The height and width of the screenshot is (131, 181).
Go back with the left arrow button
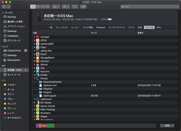[4, 7]
